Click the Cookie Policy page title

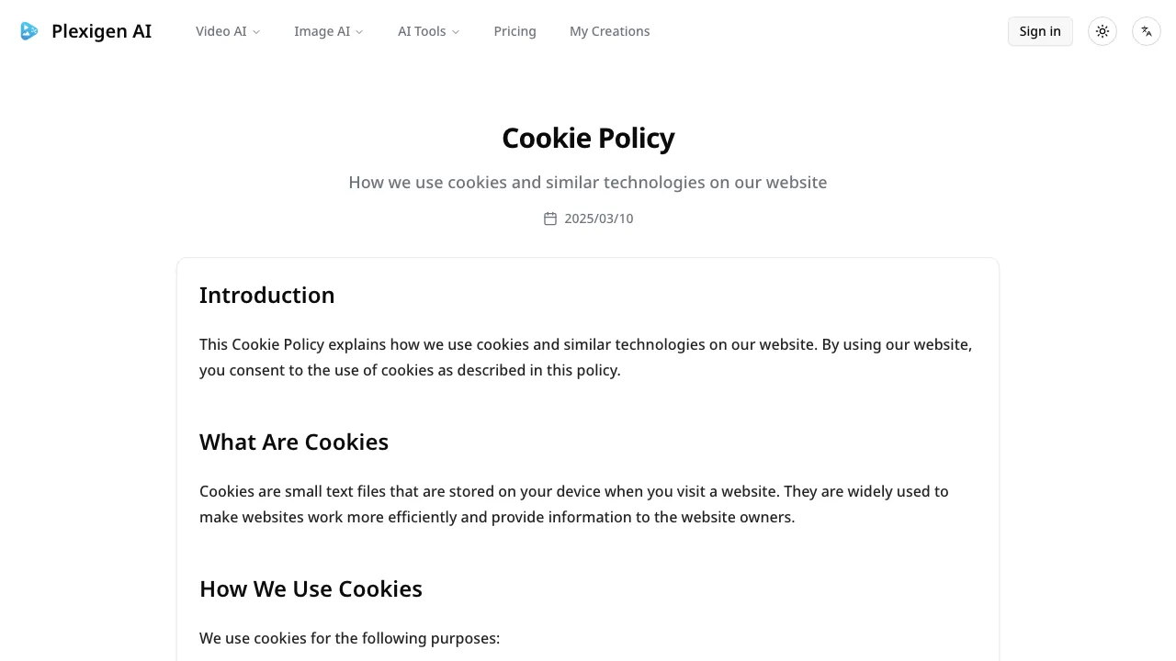tap(588, 138)
